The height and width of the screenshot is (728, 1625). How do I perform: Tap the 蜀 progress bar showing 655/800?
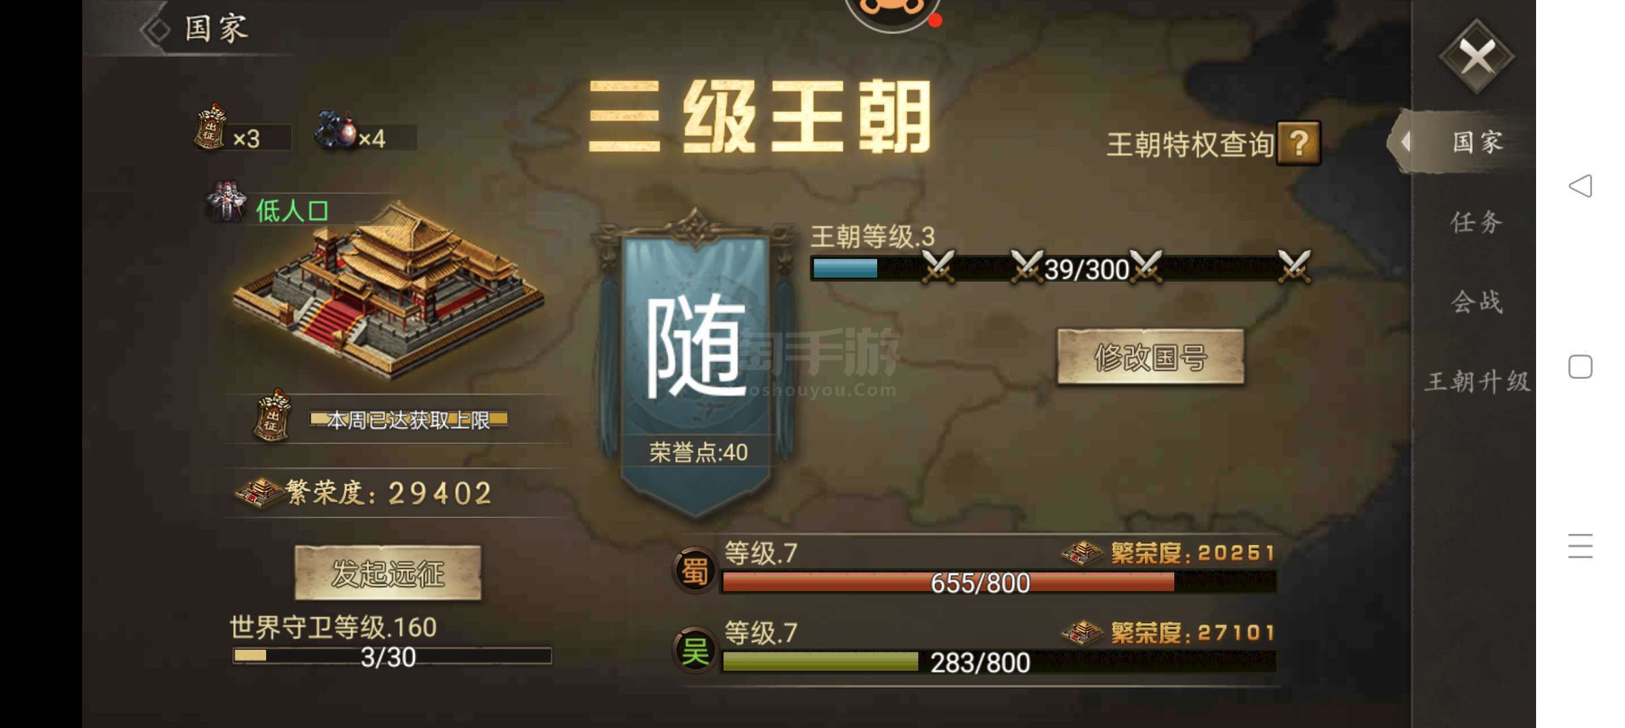point(999,582)
